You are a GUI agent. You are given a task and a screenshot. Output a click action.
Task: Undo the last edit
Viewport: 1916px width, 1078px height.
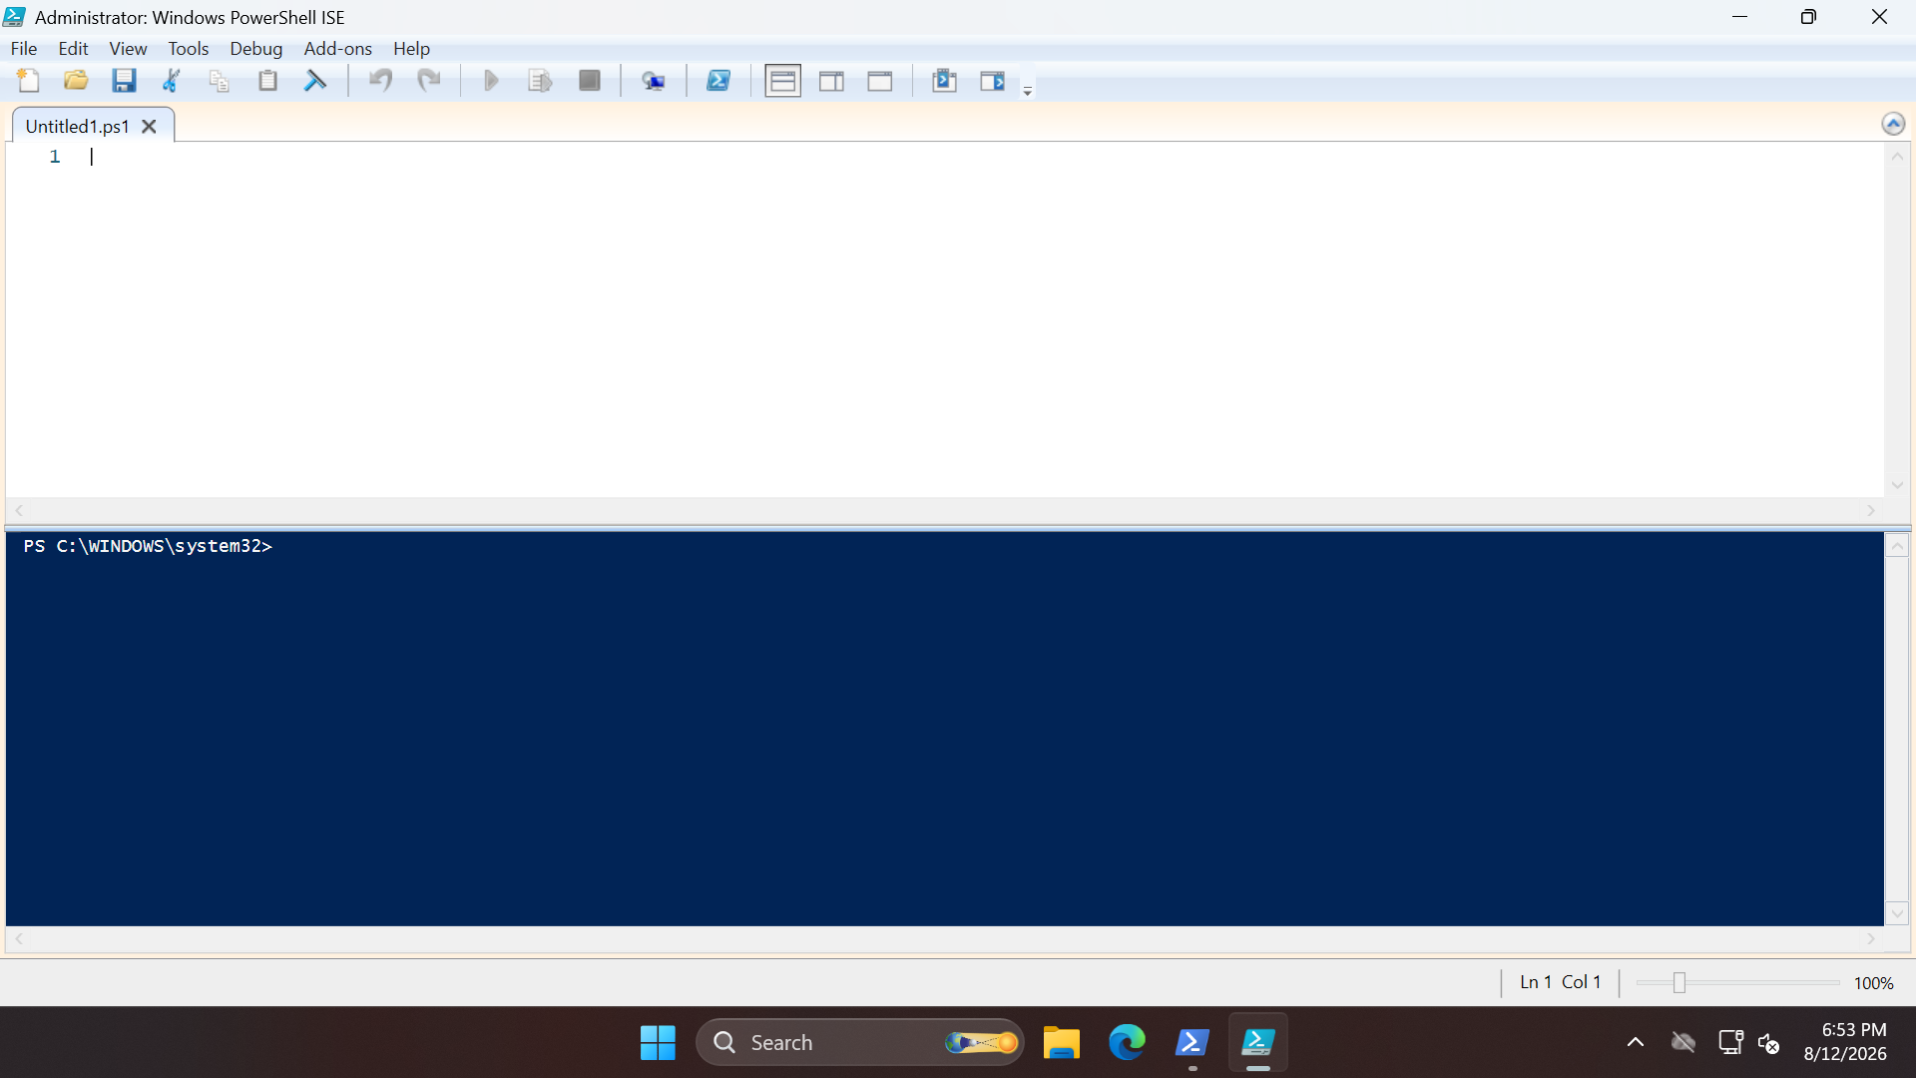point(380,81)
